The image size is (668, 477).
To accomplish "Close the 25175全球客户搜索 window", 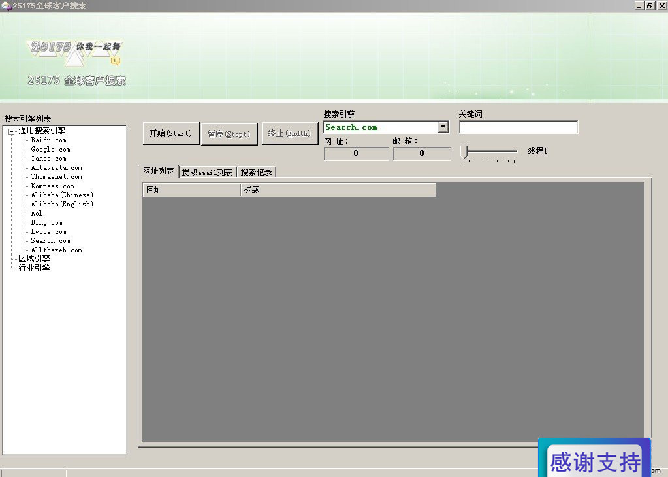I will pos(661,5).
